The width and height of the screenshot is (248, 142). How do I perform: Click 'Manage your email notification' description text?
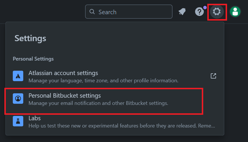tap(98, 103)
